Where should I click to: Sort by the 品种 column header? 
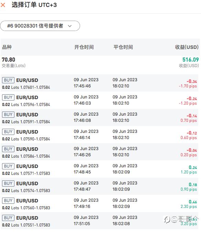(x=7, y=47)
